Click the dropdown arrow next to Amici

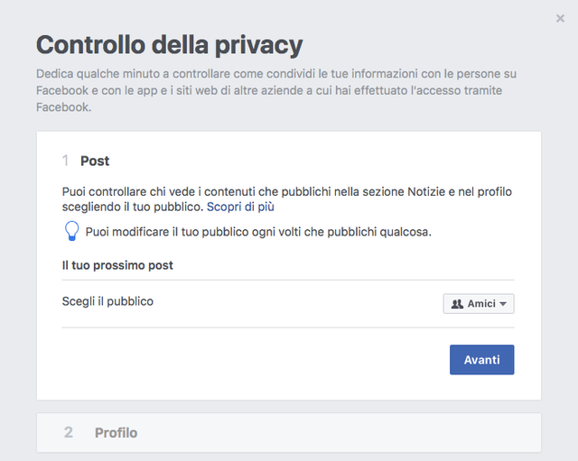point(503,304)
